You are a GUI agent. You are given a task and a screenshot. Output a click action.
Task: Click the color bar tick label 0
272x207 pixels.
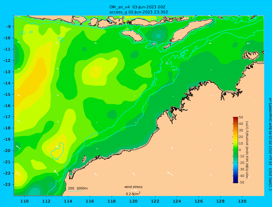click(x=240, y=150)
